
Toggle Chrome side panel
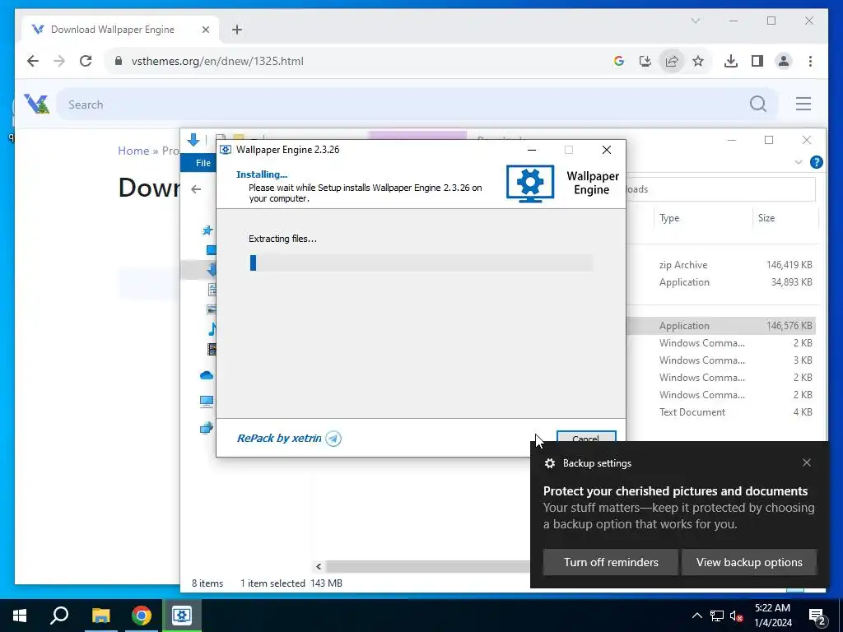757,61
